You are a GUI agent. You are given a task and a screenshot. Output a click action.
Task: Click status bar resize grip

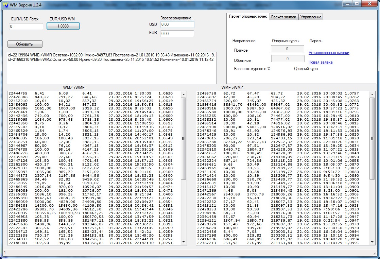(x=375, y=254)
